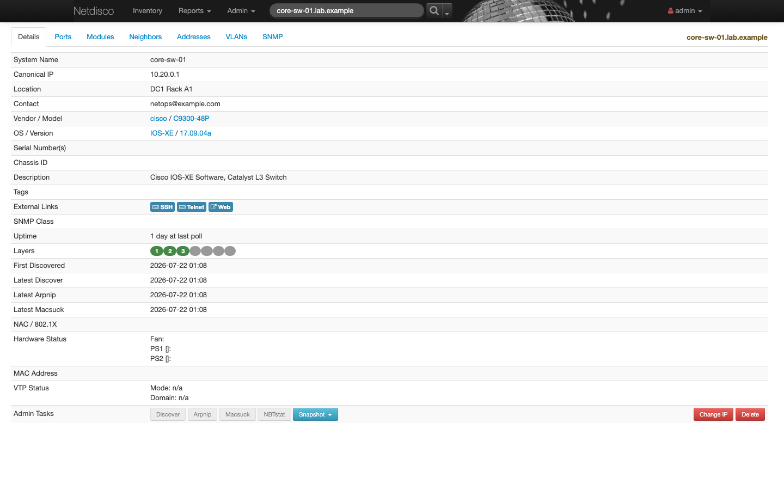Focus the device search input field

click(347, 10)
